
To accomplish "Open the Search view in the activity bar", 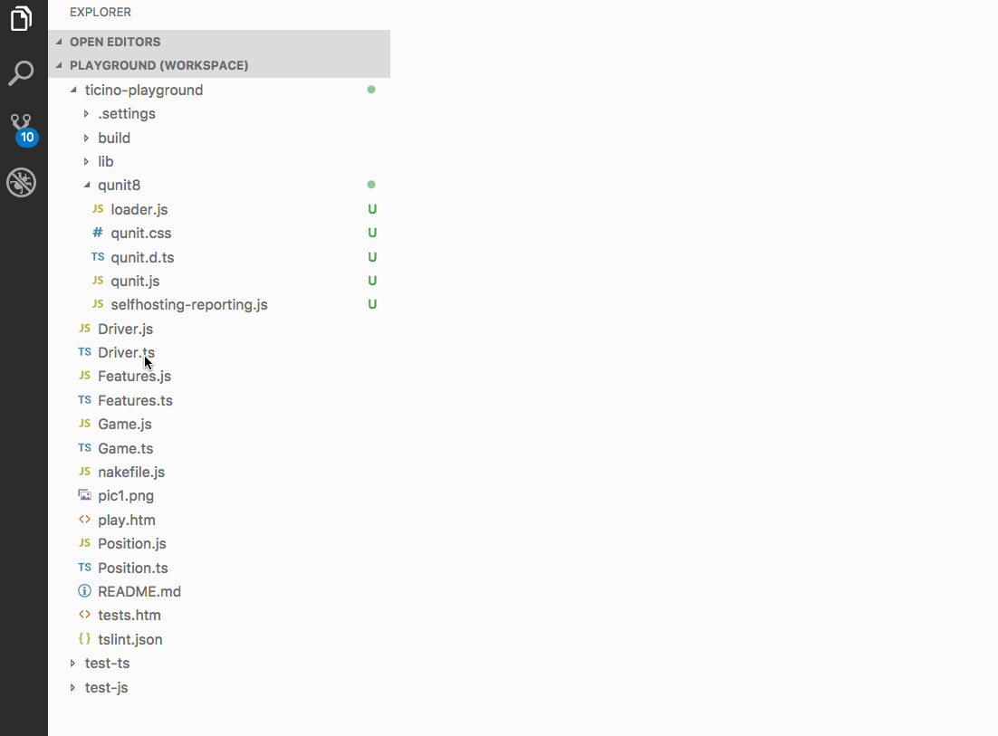I will tap(22, 73).
